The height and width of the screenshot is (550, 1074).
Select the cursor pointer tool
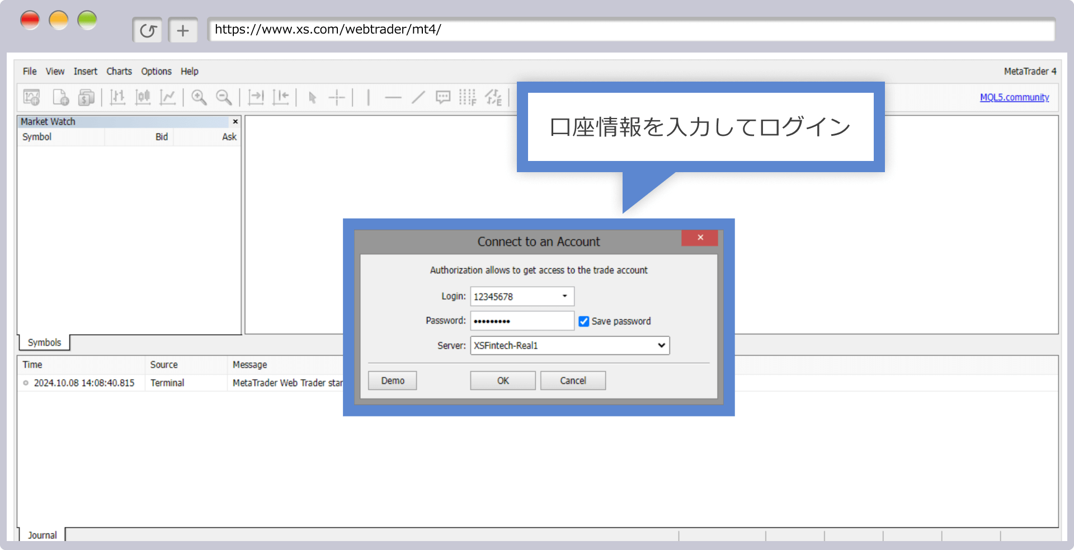(312, 97)
